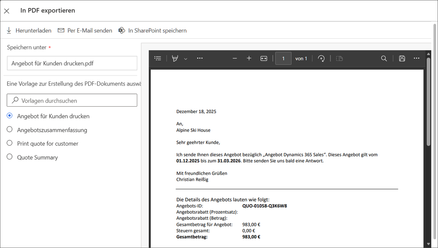
Task: Expand the highlighter tool dropdown chevron
Action: point(185,59)
